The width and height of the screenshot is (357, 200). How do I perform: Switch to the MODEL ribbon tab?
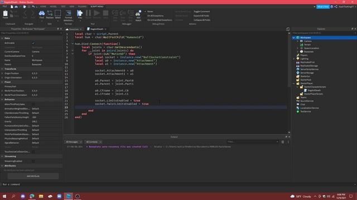click(x=54, y=6)
